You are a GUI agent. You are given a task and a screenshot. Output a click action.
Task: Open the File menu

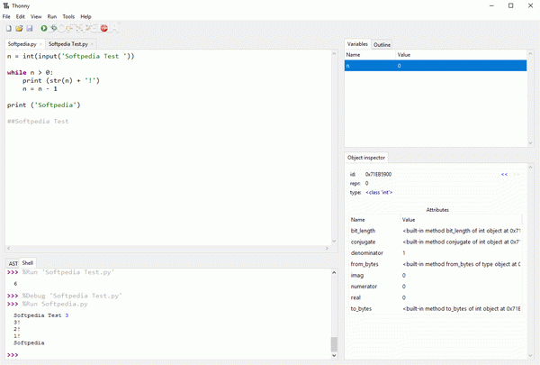pos(6,16)
